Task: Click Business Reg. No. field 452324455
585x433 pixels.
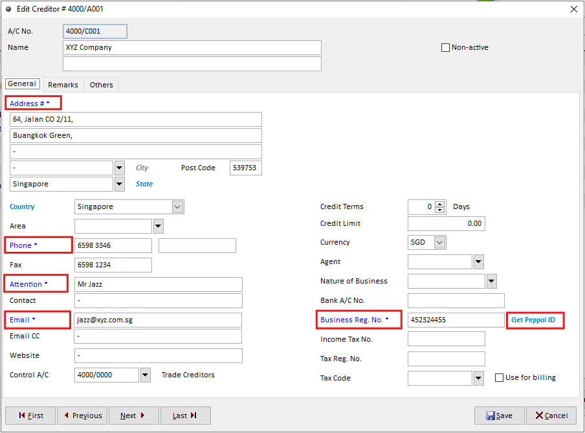Action: 456,320
